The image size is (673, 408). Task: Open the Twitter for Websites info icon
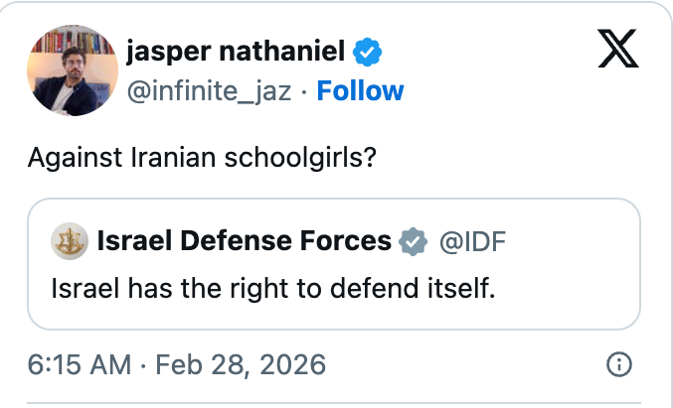click(618, 365)
